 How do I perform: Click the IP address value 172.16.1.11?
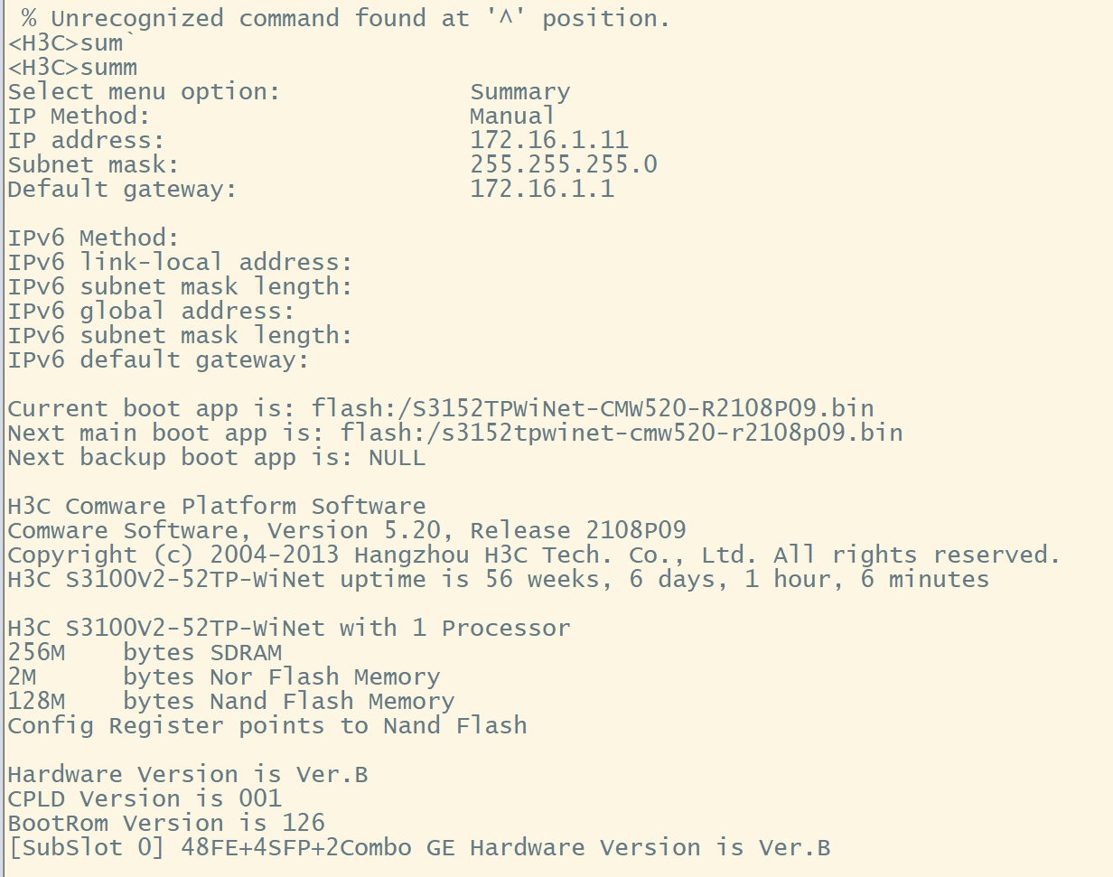pyautogui.click(x=548, y=140)
